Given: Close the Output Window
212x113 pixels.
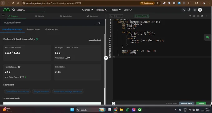Looking at the screenshot, I should click(99, 23).
